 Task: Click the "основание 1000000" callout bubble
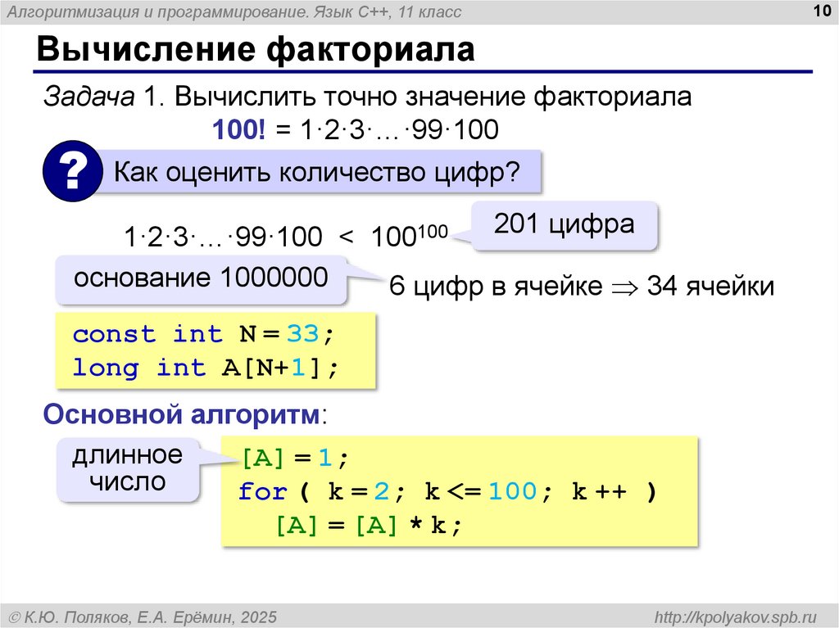point(201,278)
